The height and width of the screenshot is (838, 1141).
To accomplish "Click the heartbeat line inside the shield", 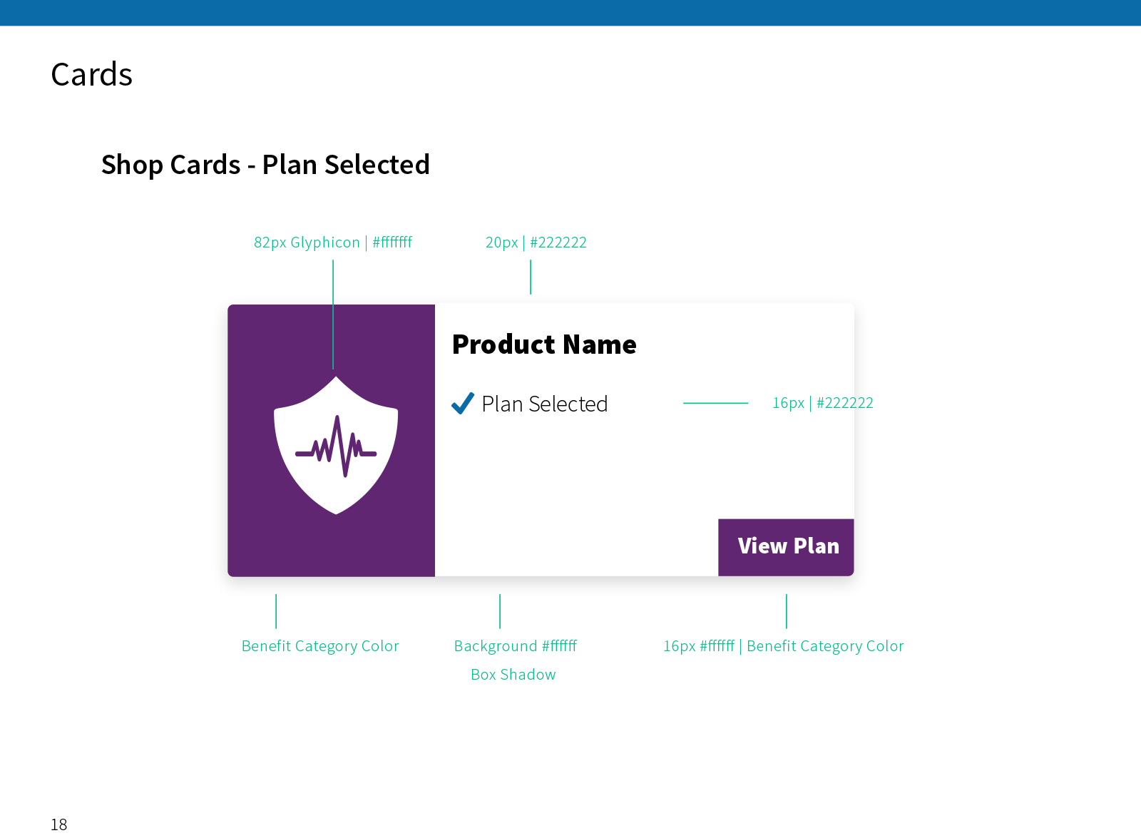I will pos(336,447).
